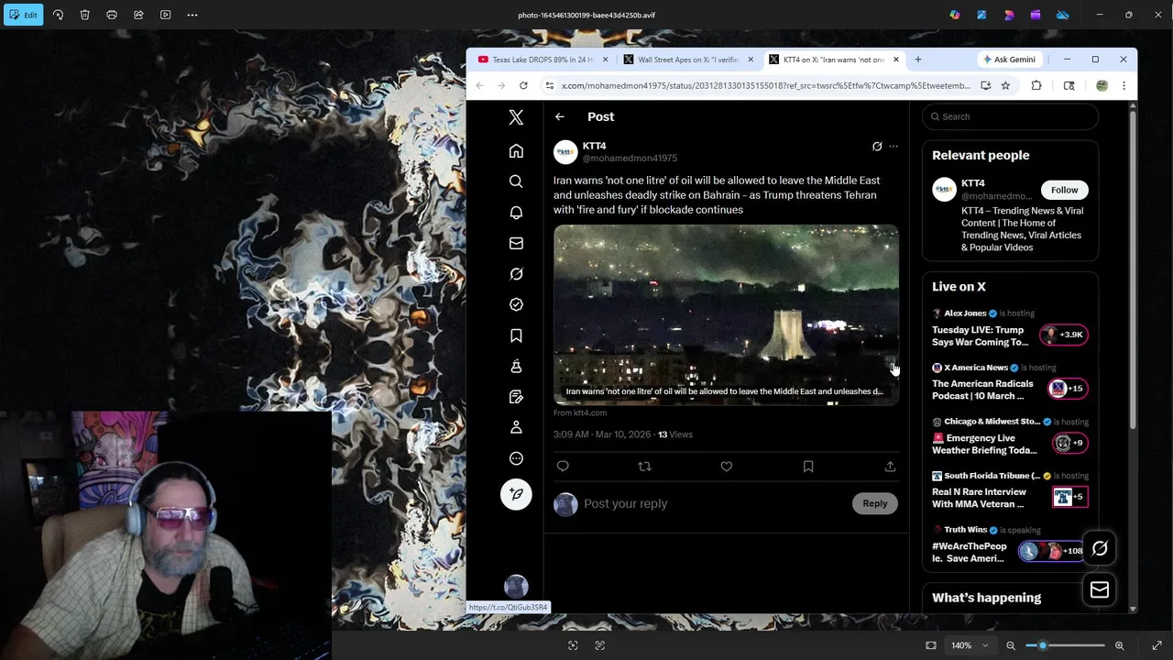The image size is (1173, 660).
Task: Open the floating Grok button
Action: point(1100,548)
